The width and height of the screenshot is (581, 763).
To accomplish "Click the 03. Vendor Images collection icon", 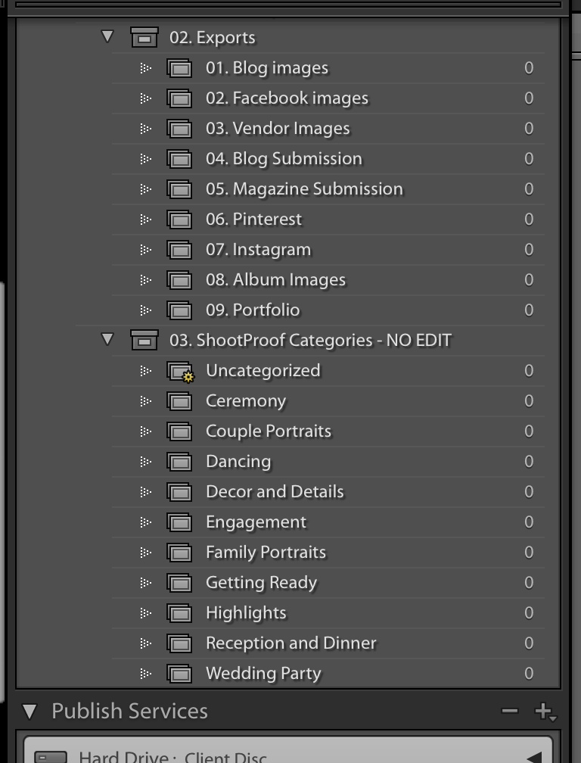I will [x=179, y=129].
